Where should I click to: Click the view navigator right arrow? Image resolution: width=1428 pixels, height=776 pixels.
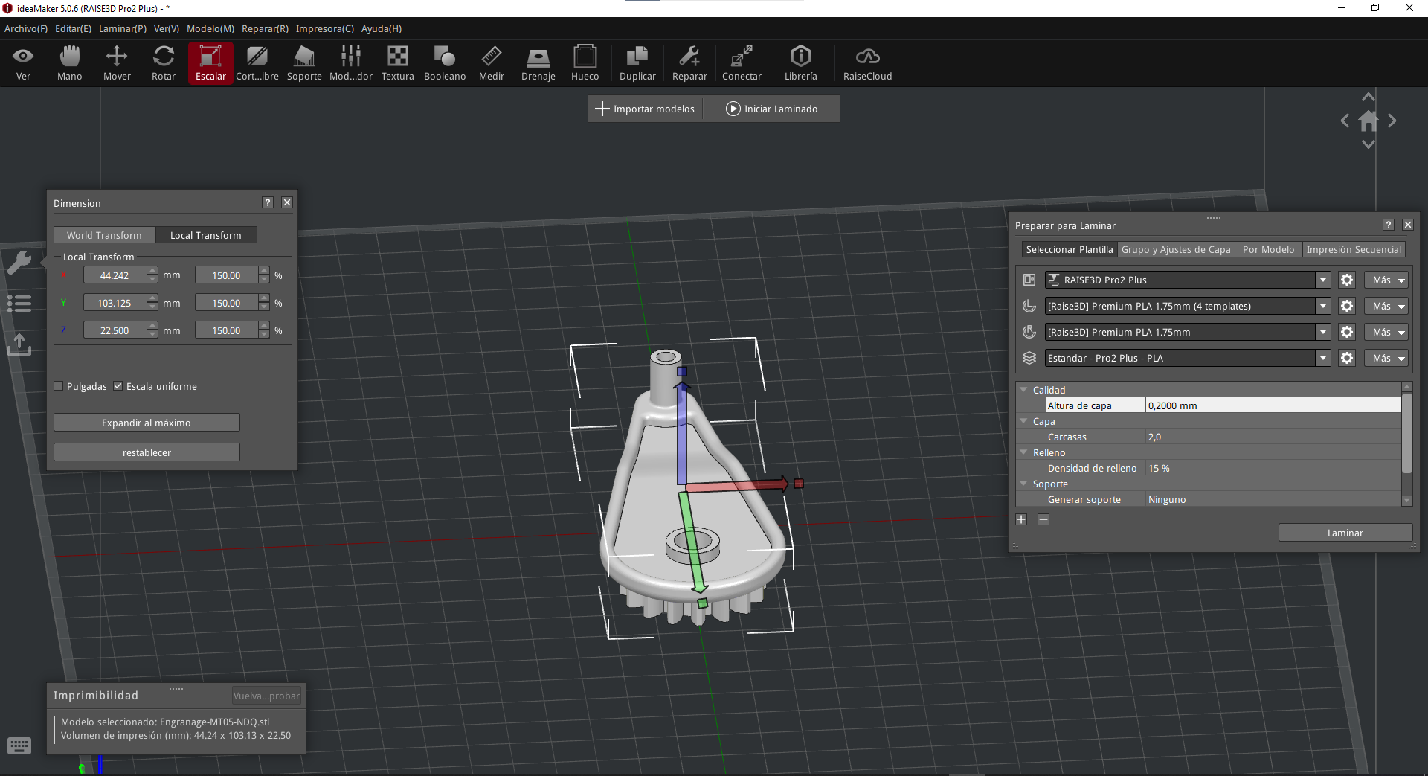pyautogui.click(x=1392, y=121)
